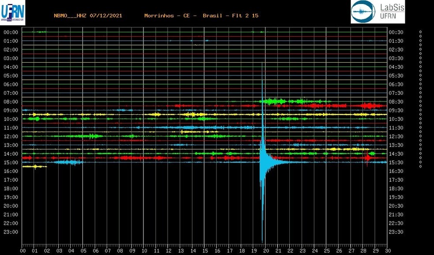Click minute 15 on the bottom time axis
The height and width of the screenshot is (255, 434).
205,251
